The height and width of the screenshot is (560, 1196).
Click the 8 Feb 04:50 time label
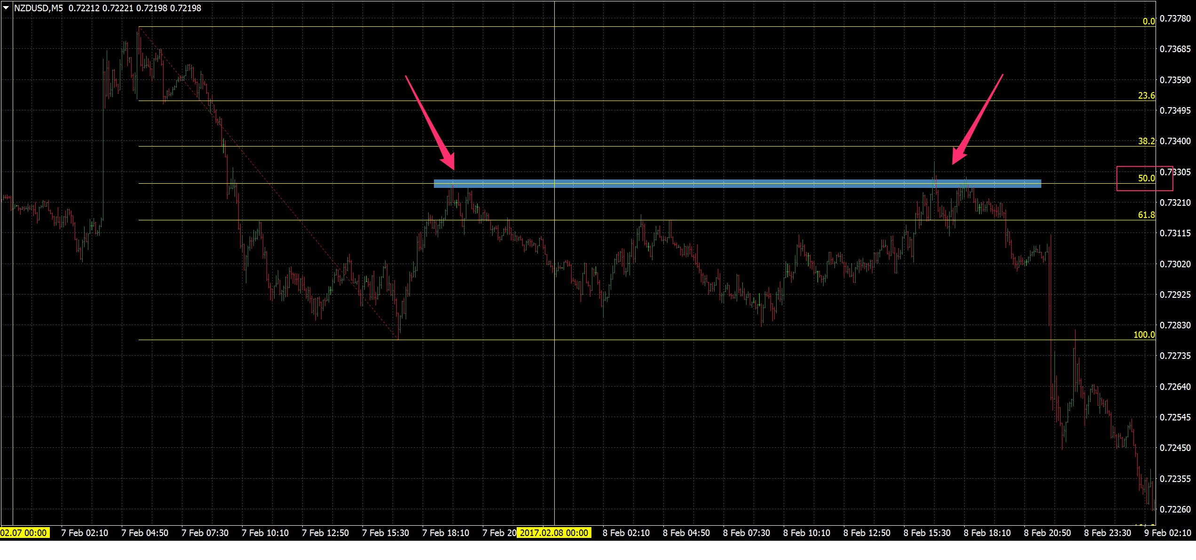point(686,533)
